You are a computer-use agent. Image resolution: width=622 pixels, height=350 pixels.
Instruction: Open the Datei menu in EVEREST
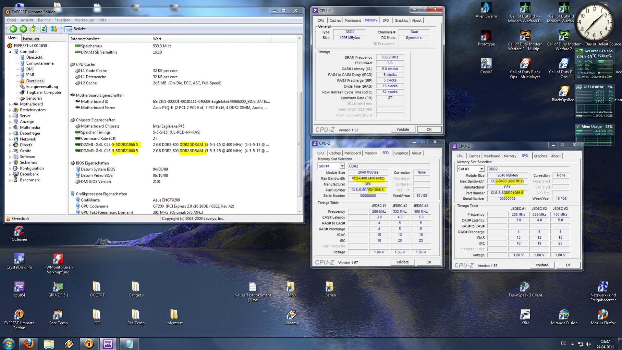coord(11,20)
